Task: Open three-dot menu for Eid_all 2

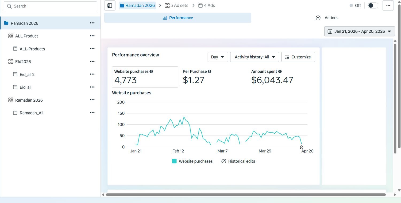Action: [x=92, y=74]
